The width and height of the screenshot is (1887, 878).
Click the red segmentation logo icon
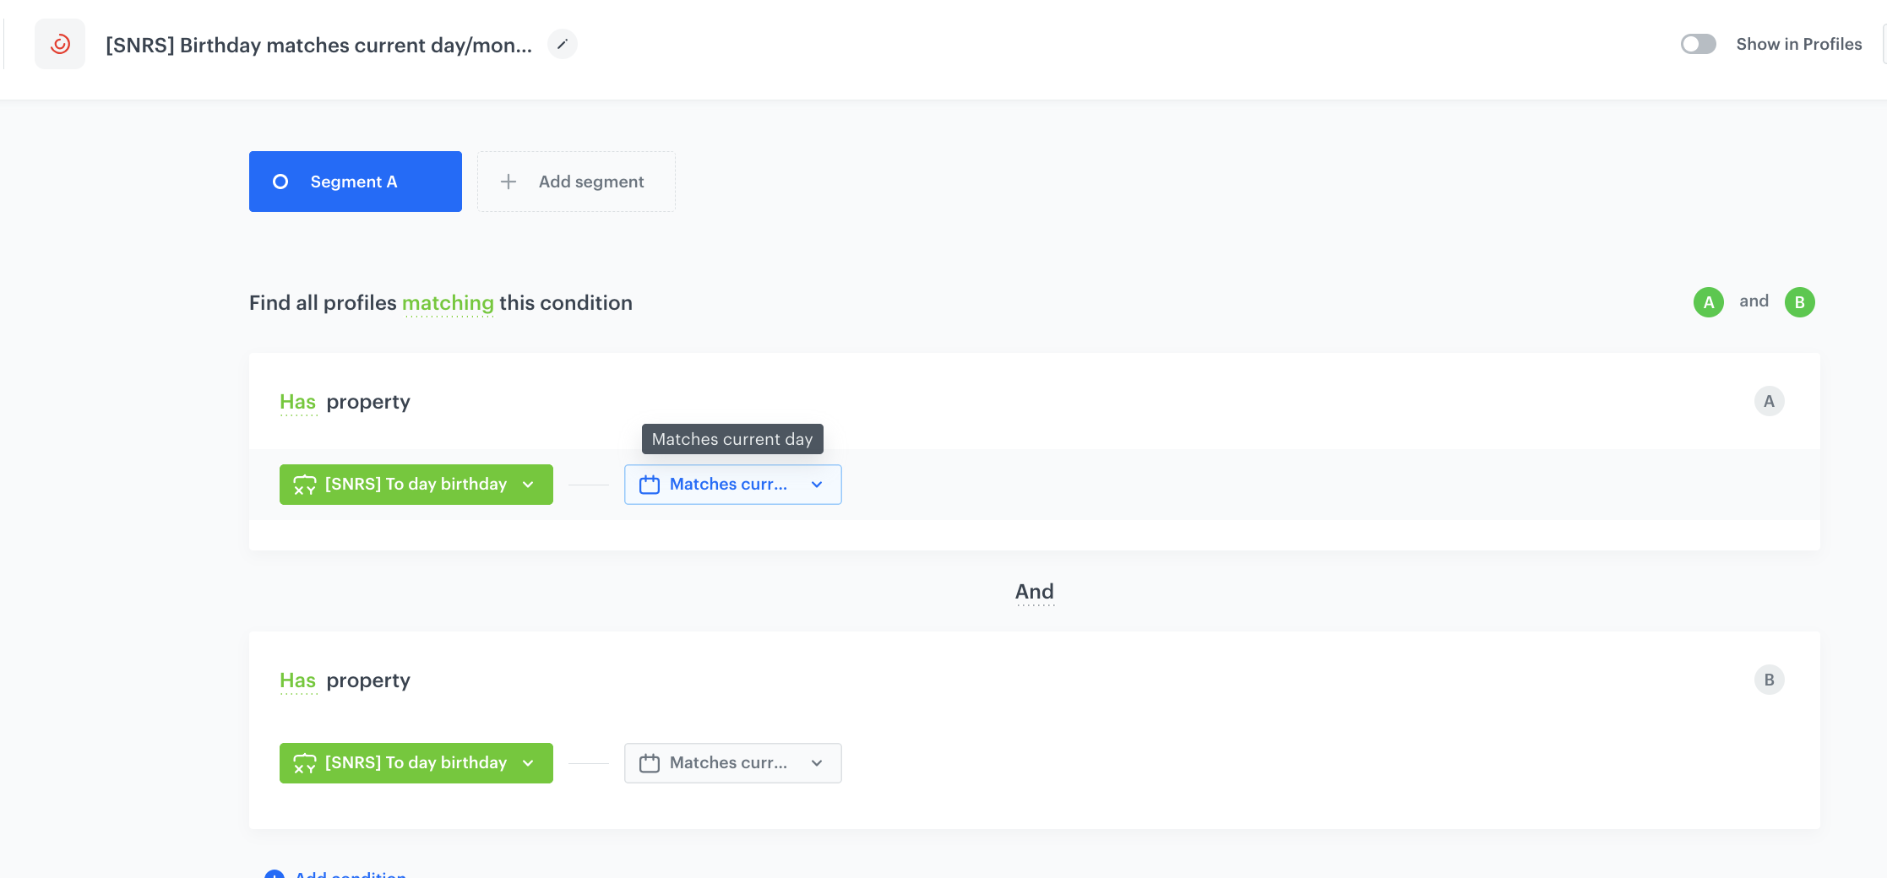pyautogui.click(x=60, y=44)
